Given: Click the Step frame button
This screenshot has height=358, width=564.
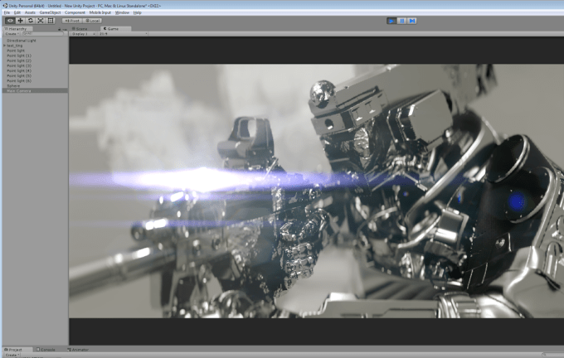Looking at the screenshot, I should pyautogui.click(x=412, y=21).
